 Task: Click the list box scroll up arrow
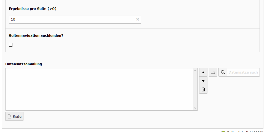pos(195,71)
